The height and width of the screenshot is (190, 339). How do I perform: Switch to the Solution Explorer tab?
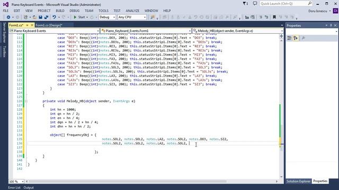click(298, 181)
